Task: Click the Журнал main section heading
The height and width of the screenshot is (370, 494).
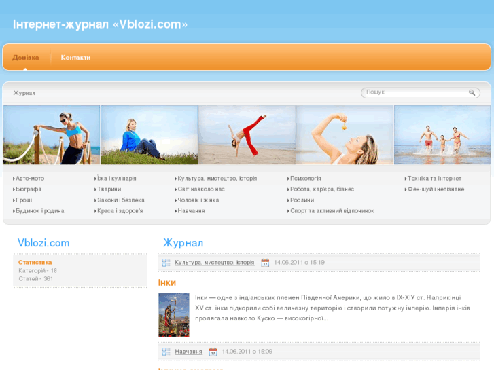Action: pyautogui.click(x=183, y=243)
